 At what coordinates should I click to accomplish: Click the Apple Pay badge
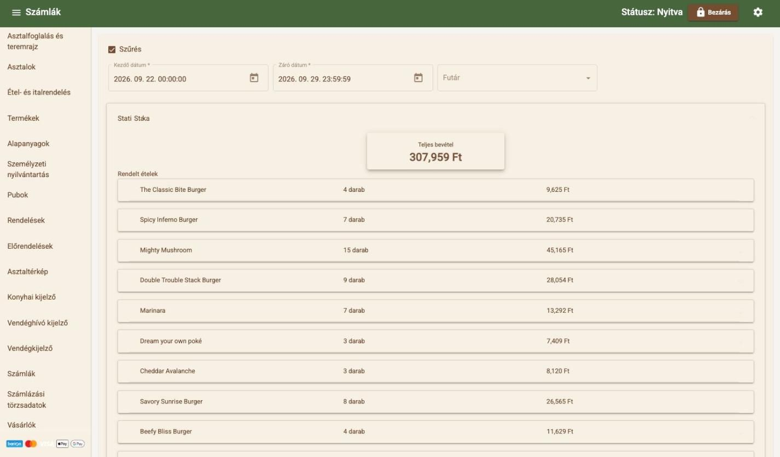coord(62,444)
